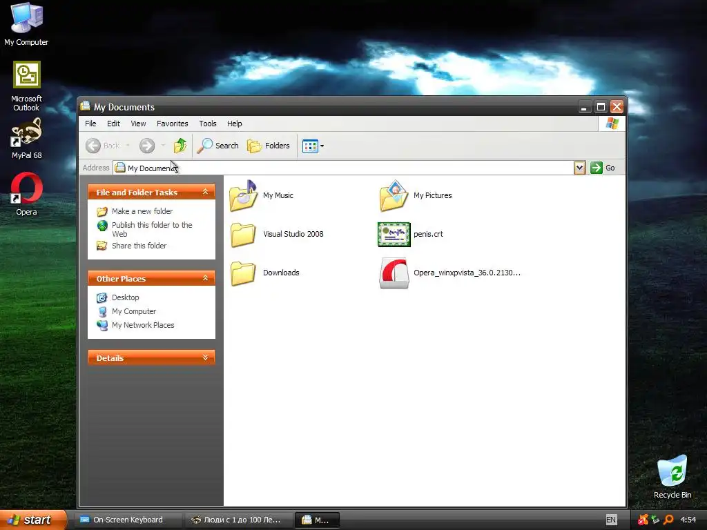Select the My Pictures folder icon
Image resolution: width=707 pixels, height=530 pixels.
[394, 195]
